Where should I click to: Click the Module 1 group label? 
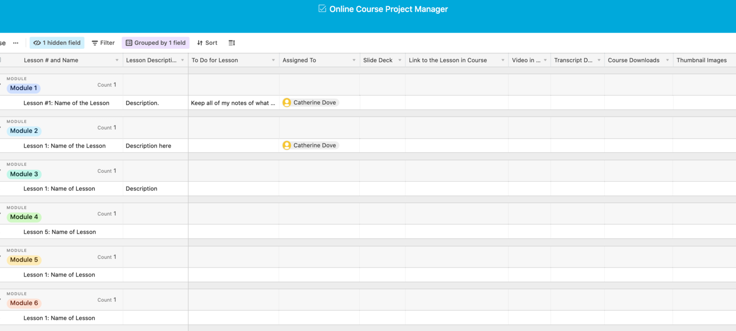click(x=24, y=88)
